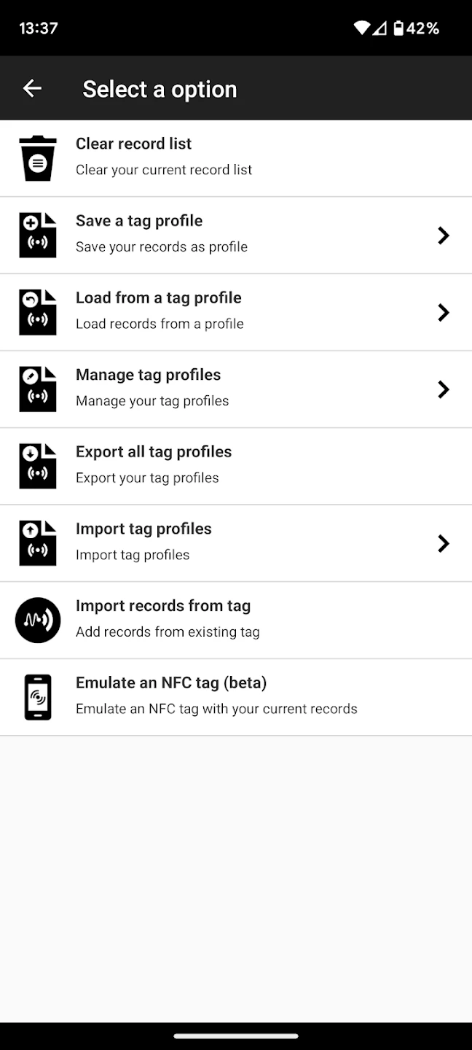This screenshot has width=472, height=1050.
Task: Tap the back arrow icon
Action: pos(32,89)
